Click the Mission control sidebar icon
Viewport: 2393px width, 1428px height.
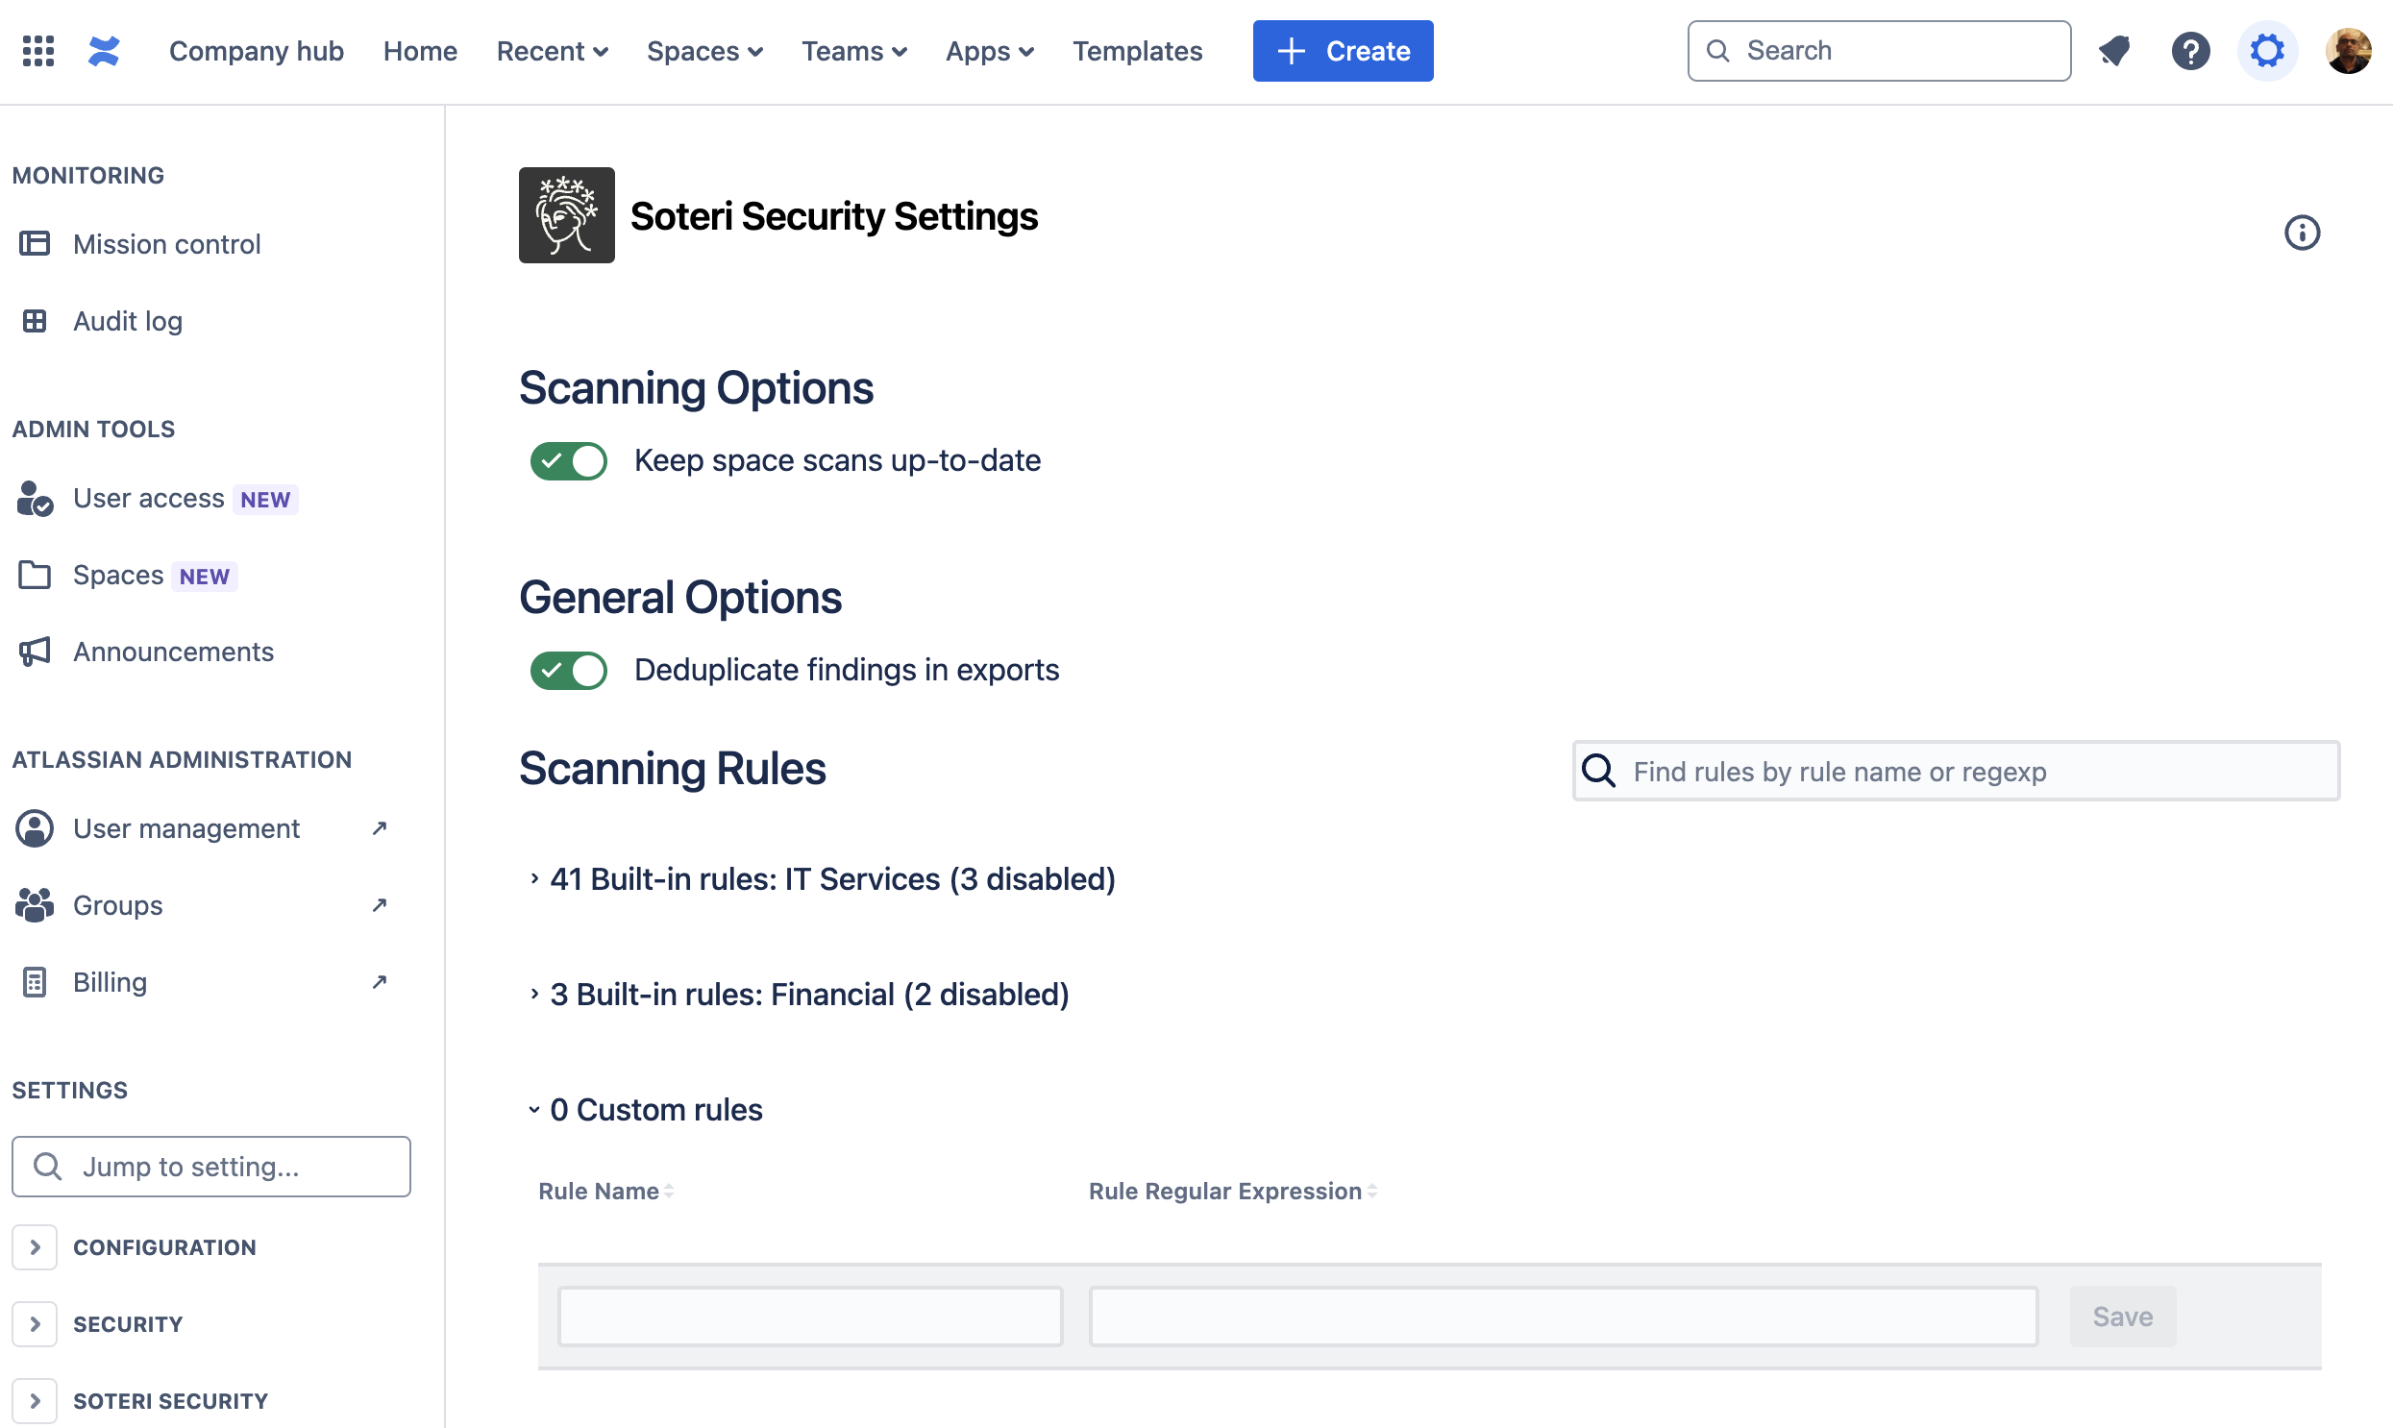pyautogui.click(x=35, y=244)
